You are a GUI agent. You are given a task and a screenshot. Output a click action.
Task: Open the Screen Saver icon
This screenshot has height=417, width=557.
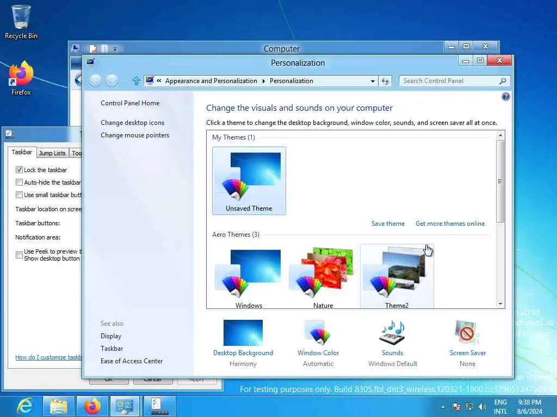467,333
